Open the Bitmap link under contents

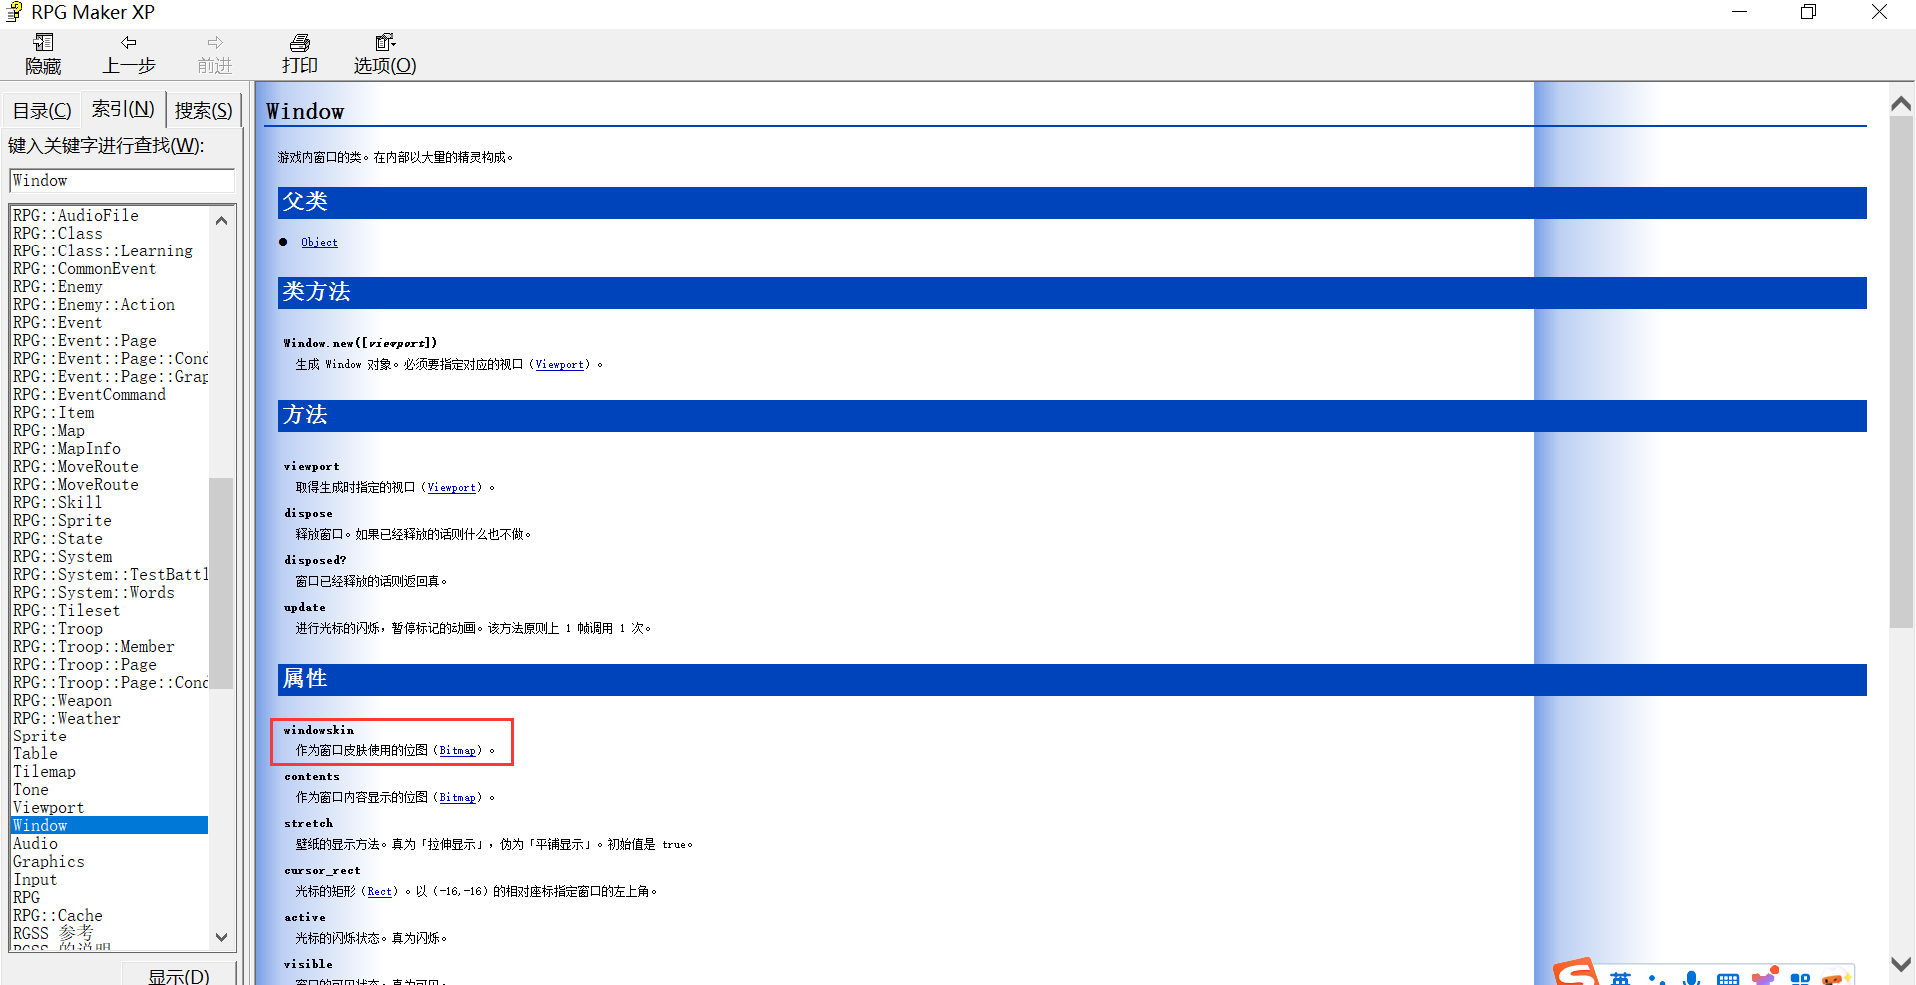coord(457,797)
